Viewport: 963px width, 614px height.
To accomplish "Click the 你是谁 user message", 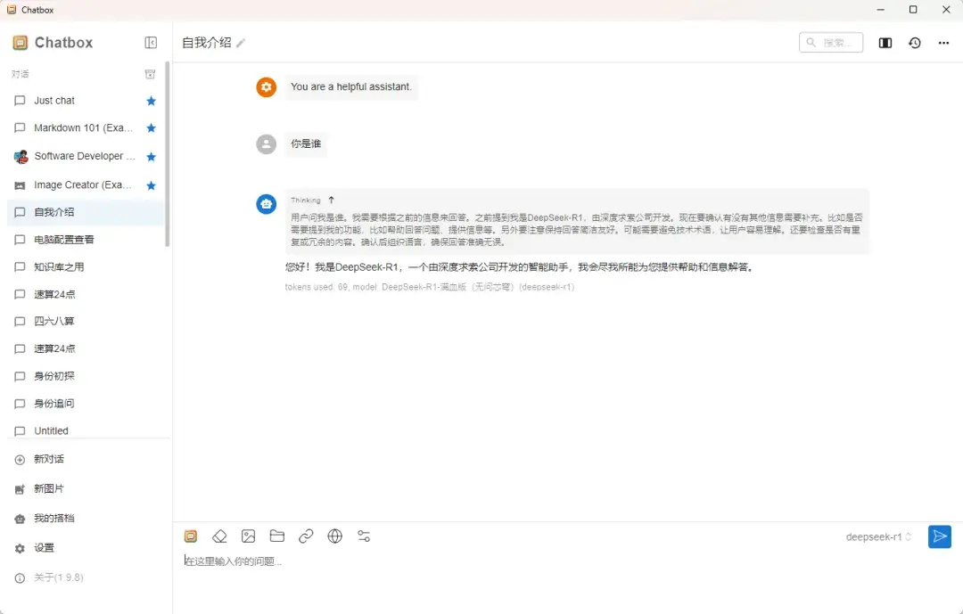I will tap(306, 143).
